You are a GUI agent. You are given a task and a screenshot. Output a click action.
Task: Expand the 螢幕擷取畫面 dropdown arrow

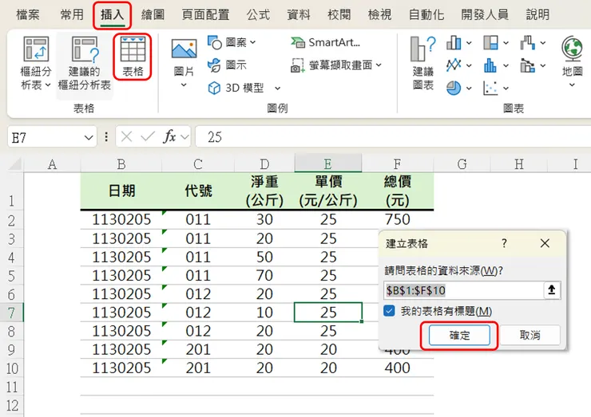click(x=379, y=65)
